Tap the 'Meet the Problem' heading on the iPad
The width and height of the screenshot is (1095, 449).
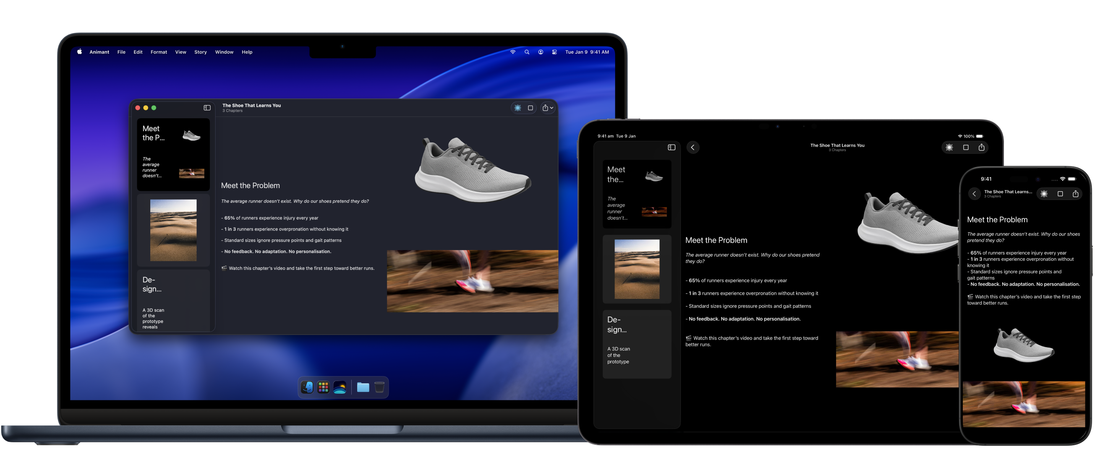point(716,240)
